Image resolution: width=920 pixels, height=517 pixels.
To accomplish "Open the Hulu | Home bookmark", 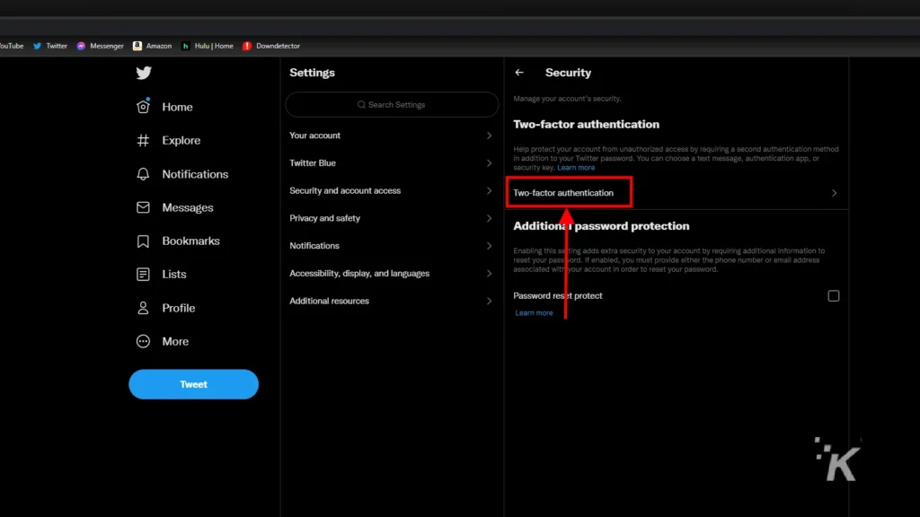I will (208, 46).
